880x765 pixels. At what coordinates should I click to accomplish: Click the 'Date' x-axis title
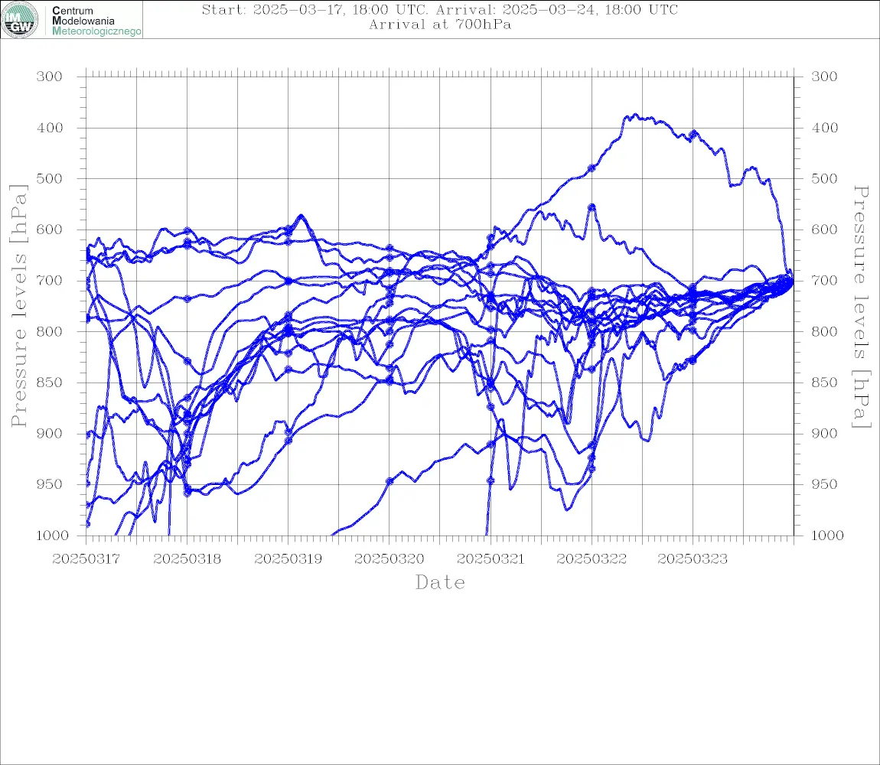point(441,582)
